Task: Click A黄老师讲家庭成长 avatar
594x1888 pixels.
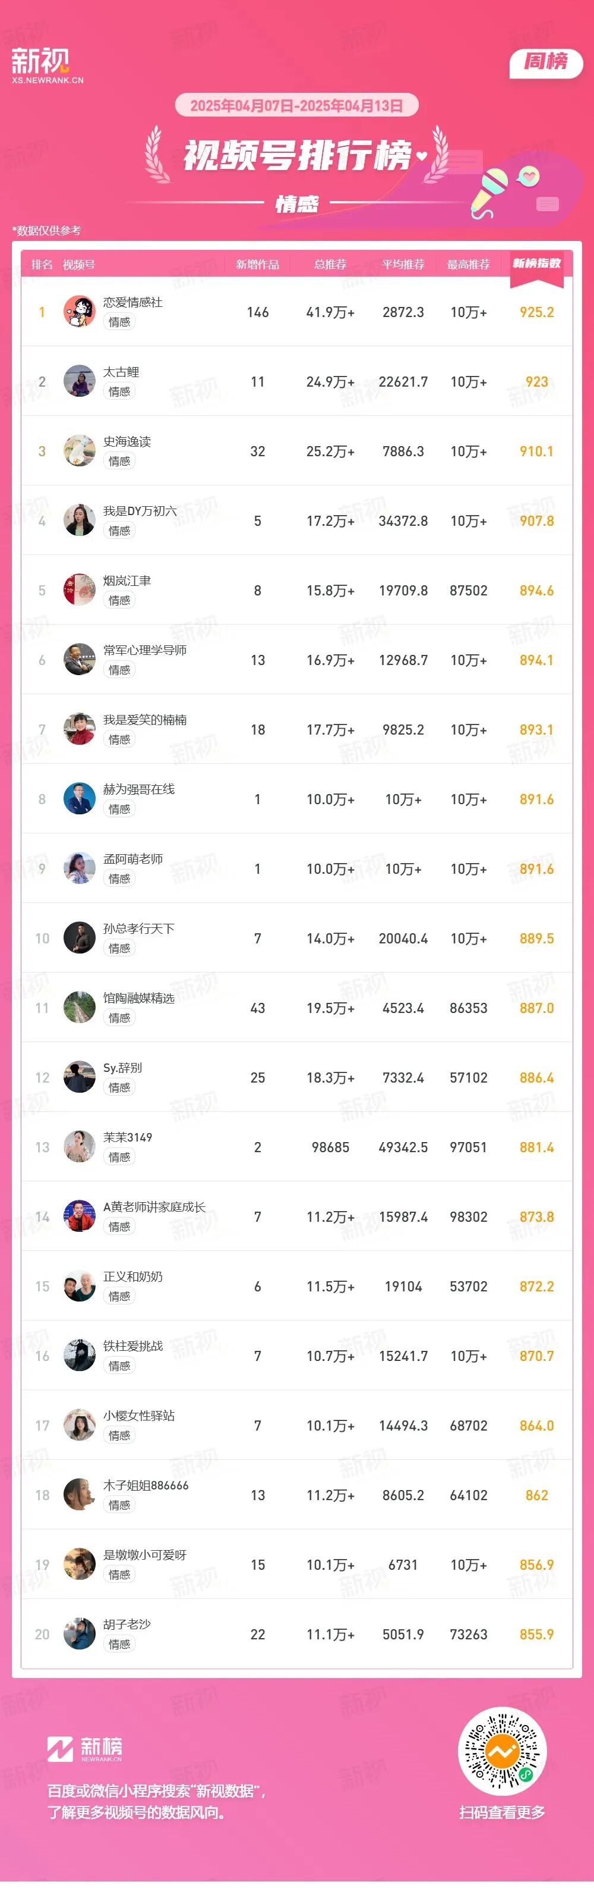Action: [x=79, y=1218]
